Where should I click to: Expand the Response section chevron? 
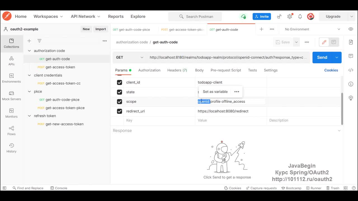[339, 131]
